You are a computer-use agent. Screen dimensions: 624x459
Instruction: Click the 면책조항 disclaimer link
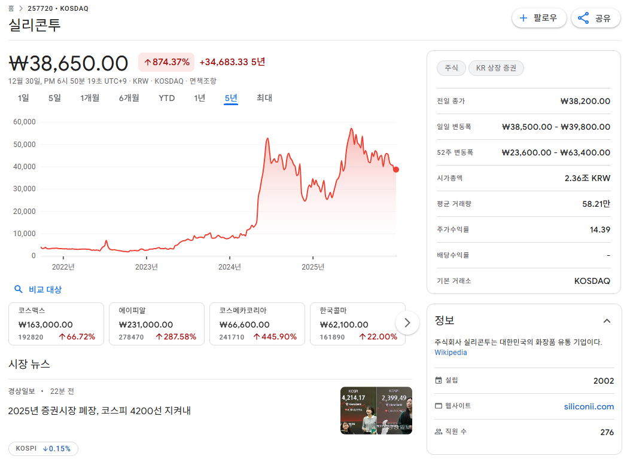tap(203, 81)
